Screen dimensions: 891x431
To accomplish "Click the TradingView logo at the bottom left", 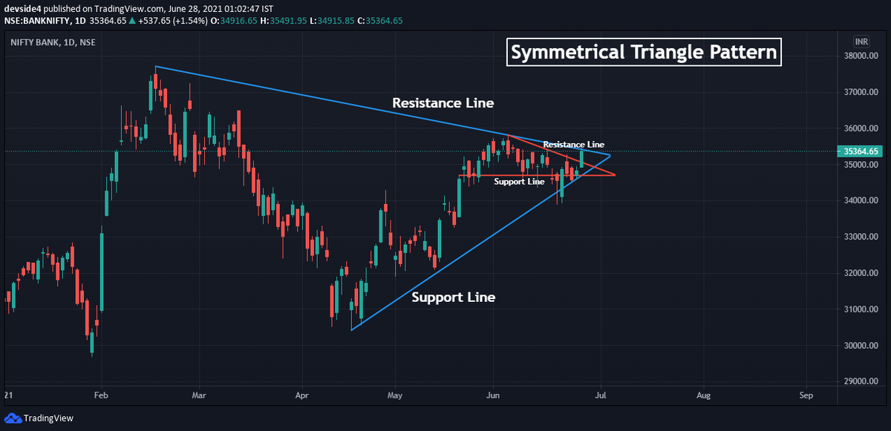I will tap(39, 418).
